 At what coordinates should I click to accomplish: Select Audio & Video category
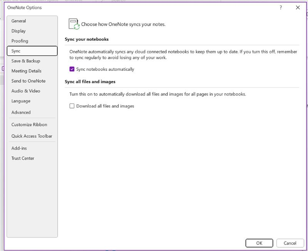32,91
